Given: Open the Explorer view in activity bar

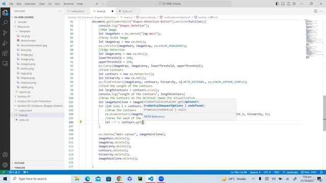Looking at the screenshot, I should [x=5, y=13].
